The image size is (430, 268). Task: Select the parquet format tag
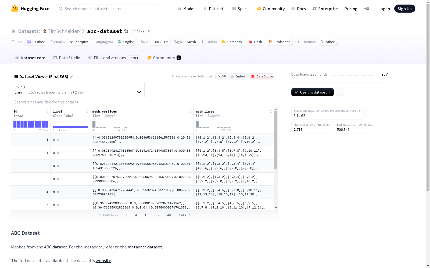point(79,42)
